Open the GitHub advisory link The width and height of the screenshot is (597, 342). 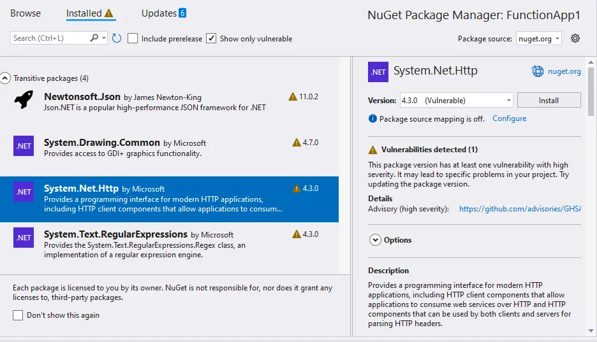(x=520, y=209)
